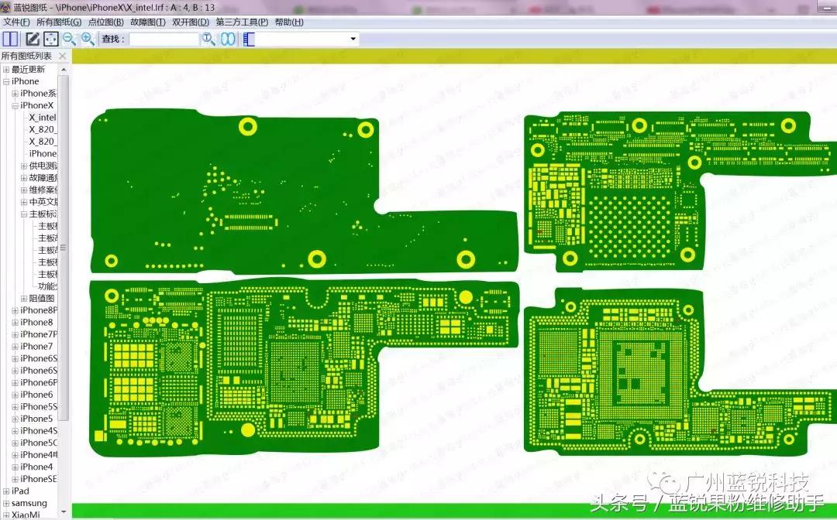Select the iPhone5C tree item label
The width and height of the screenshot is (837, 520).
[x=39, y=443]
